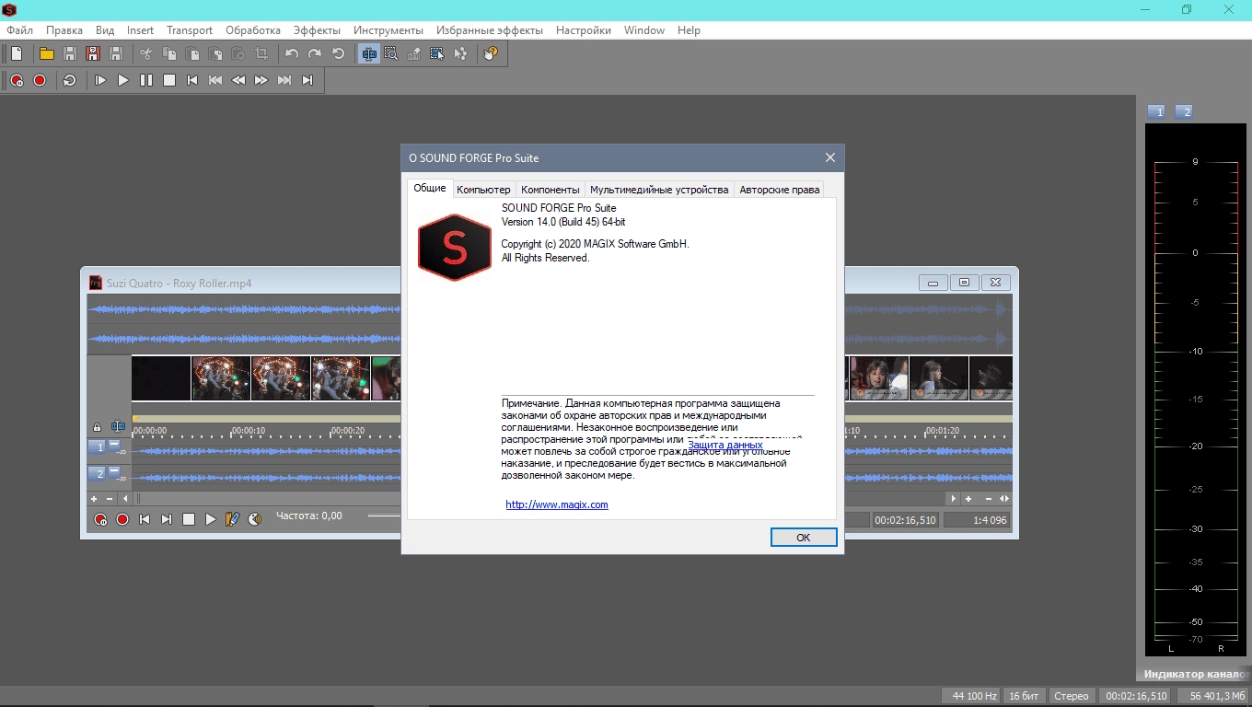Click the 16 бит status bar field

point(1024,697)
